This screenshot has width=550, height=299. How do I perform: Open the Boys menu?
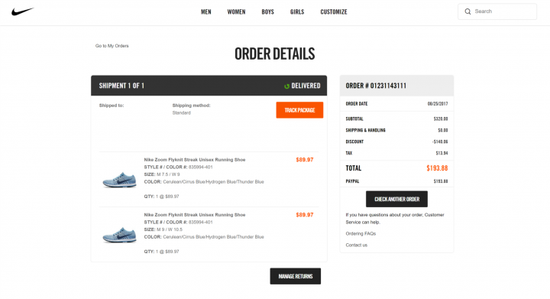point(267,12)
